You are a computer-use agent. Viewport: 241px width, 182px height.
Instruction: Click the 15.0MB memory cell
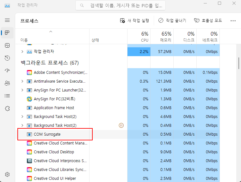point(162,72)
